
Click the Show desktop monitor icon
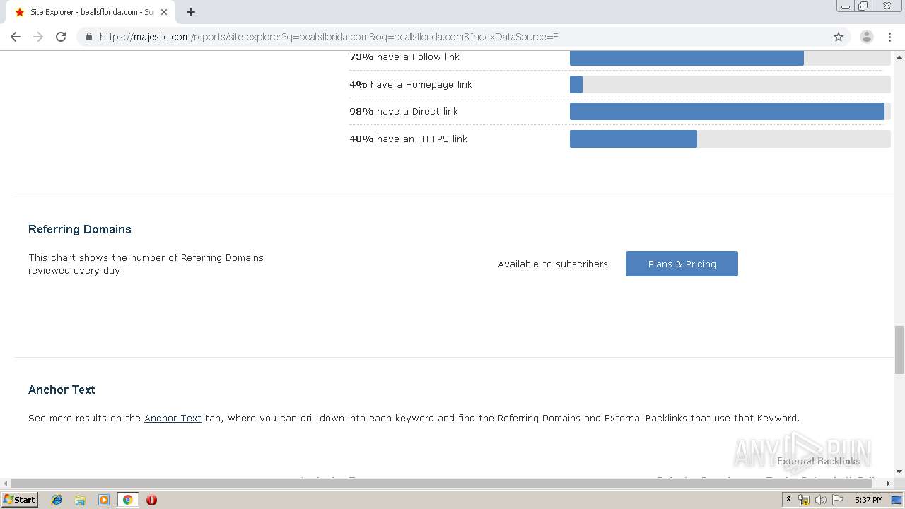(897, 500)
